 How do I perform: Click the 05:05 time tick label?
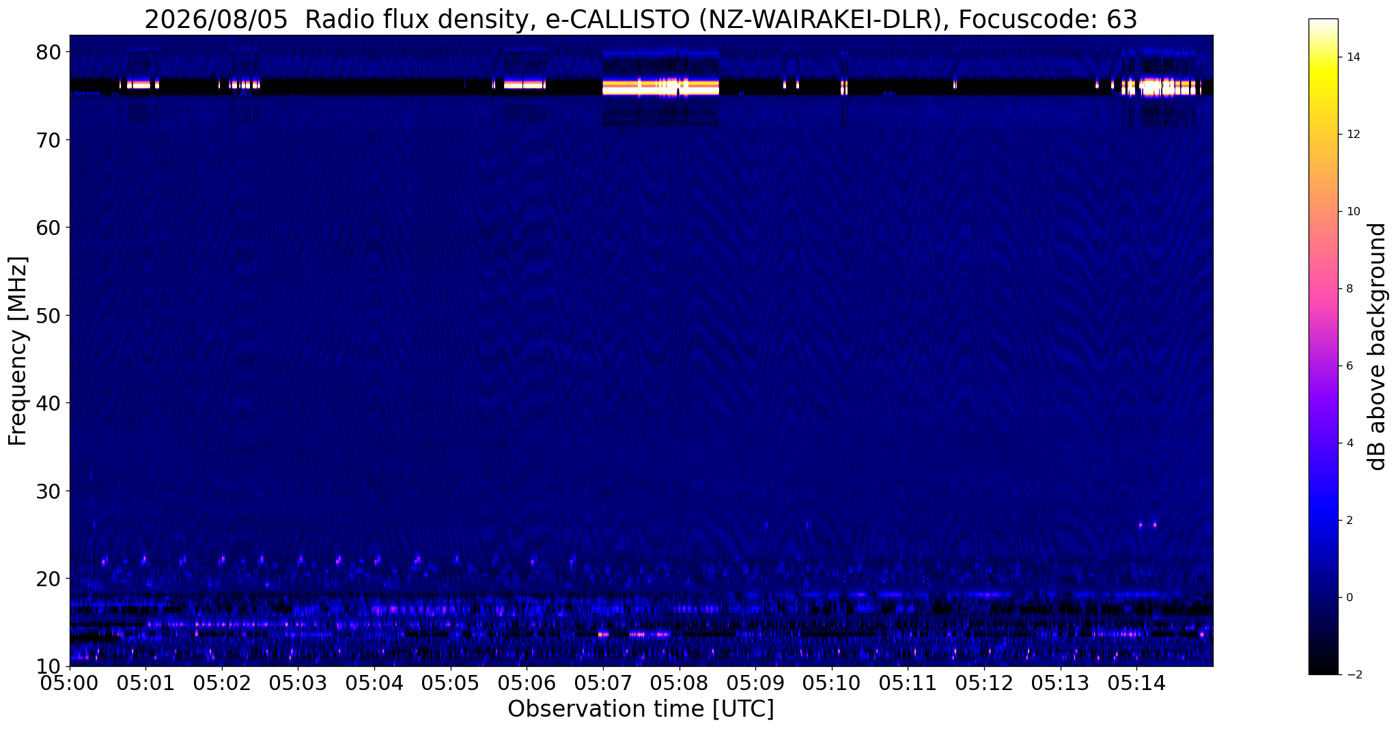(451, 683)
